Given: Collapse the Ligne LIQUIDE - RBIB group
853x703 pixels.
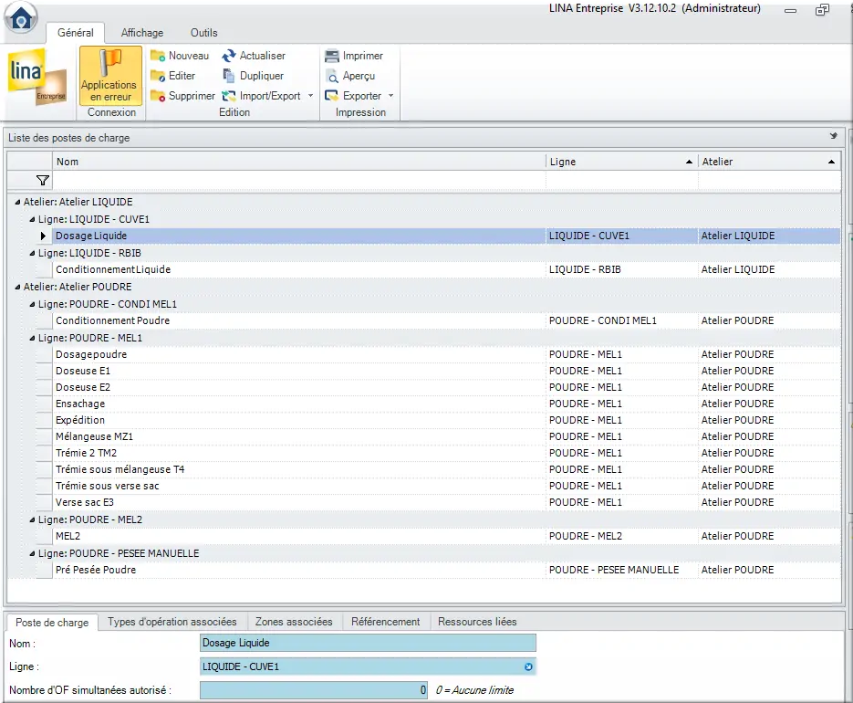Looking at the screenshot, I should point(32,253).
